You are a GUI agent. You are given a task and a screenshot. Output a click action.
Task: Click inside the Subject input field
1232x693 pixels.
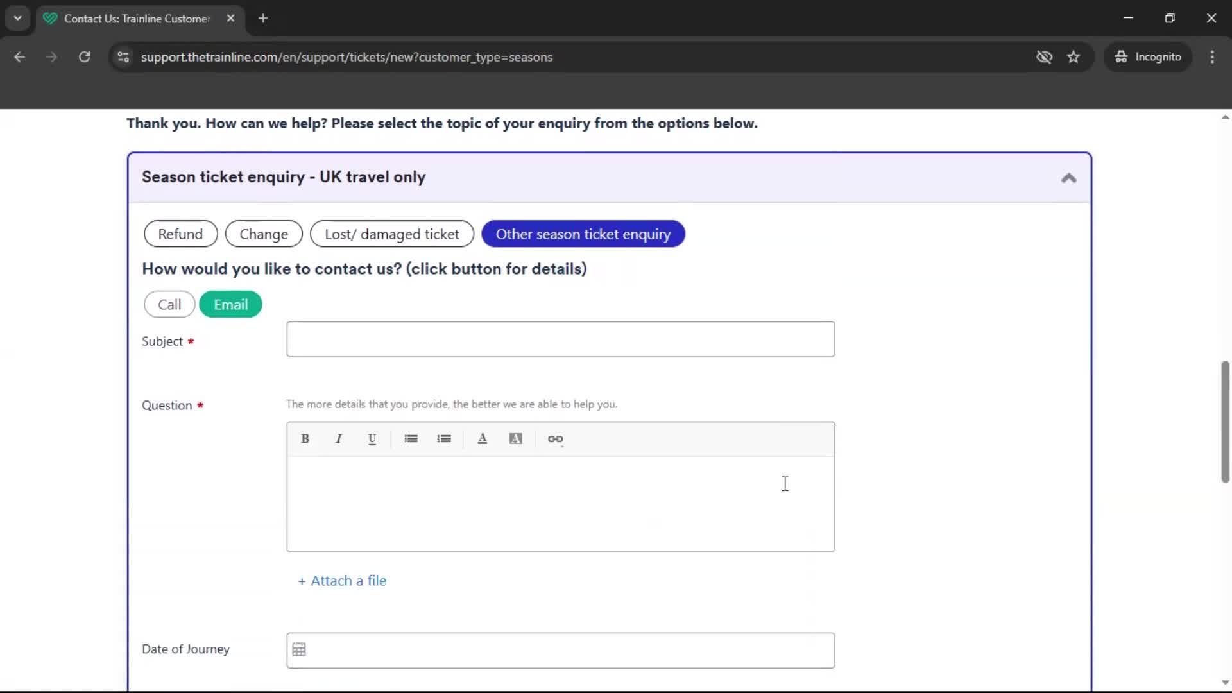(560, 339)
